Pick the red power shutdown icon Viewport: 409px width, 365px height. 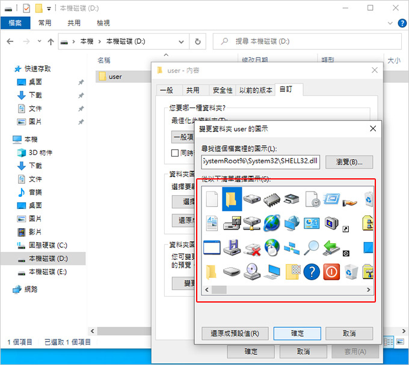click(x=331, y=272)
